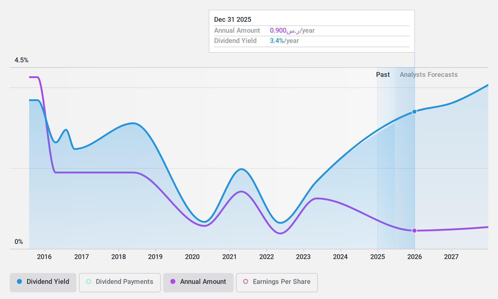
Task: Click the Dividend Yield tooltip row label
Action: pyautogui.click(x=235, y=41)
